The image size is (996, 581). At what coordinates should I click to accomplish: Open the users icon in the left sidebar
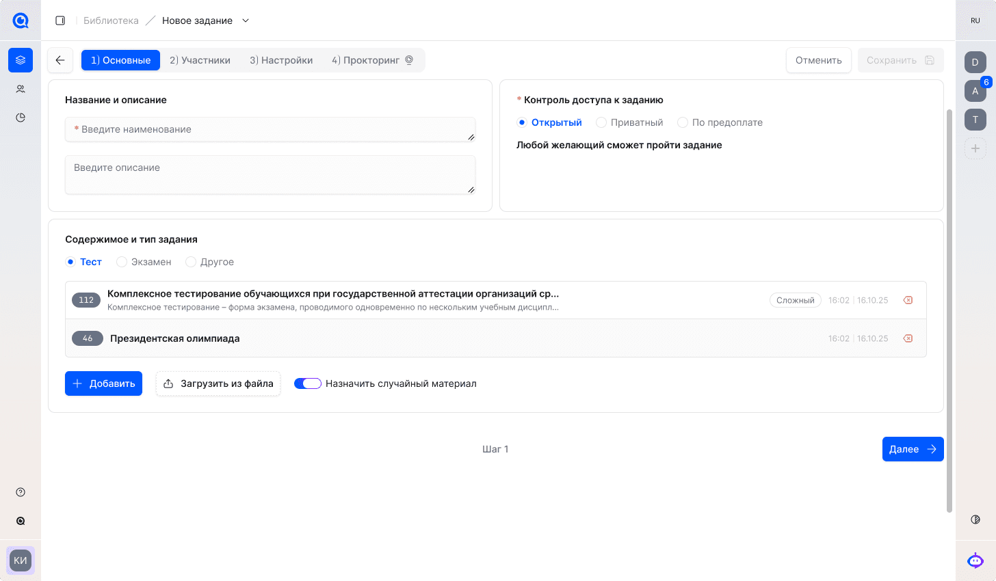[21, 89]
